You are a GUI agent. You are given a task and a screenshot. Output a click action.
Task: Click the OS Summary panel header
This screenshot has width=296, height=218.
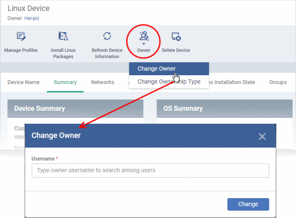(x=225, y=109)
